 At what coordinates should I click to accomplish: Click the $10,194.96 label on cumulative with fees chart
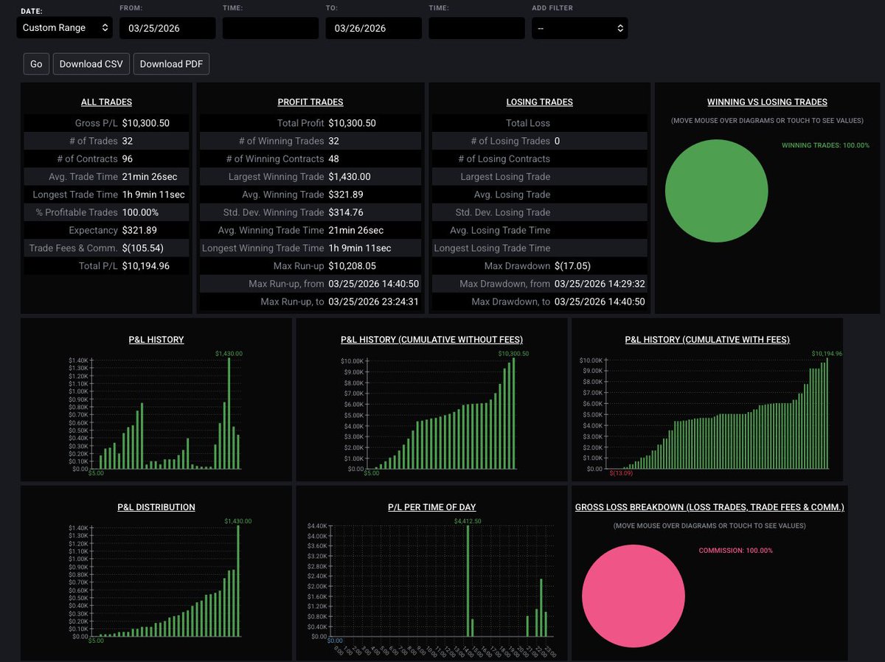[x=827, y=354]
